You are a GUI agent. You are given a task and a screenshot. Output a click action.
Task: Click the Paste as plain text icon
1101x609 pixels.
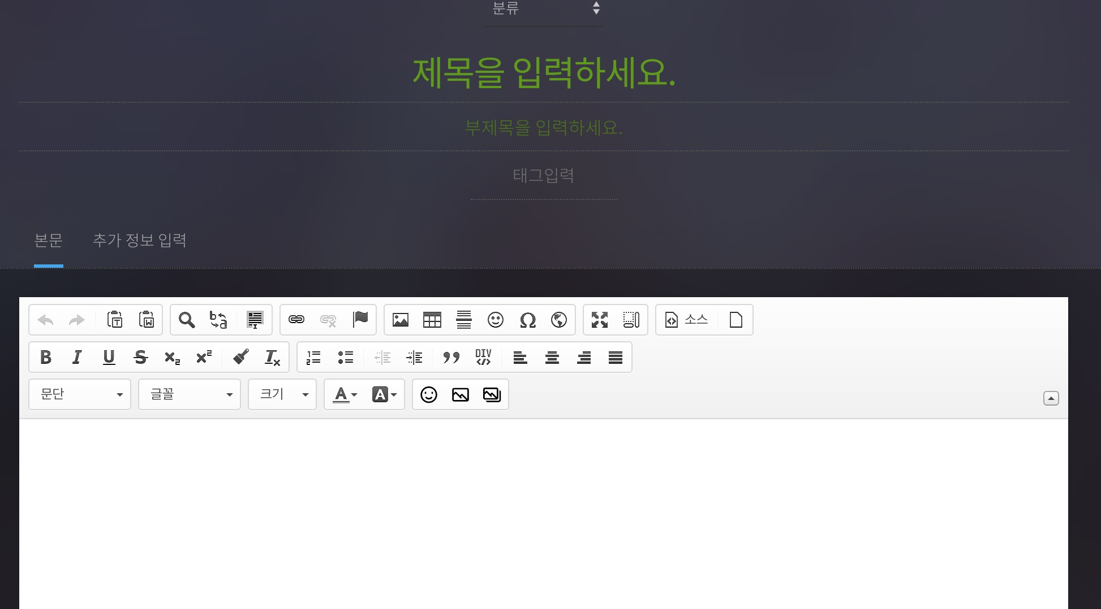pos(115,320)
